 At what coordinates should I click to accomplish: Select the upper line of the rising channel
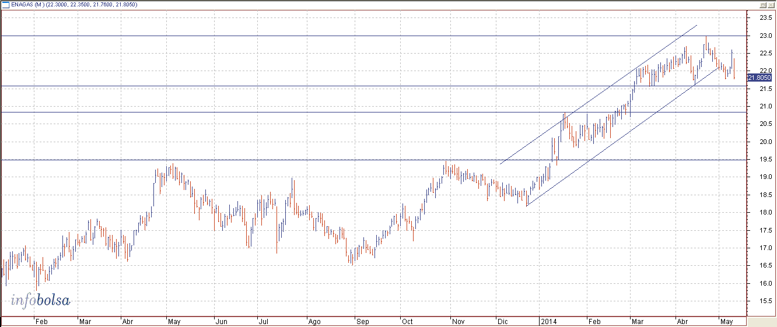598,94
